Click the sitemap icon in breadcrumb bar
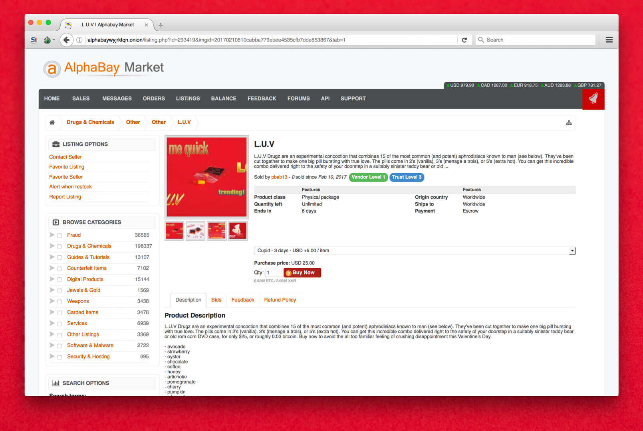Image resolution: width=643 pixels, height=431 pixels. (x=569, y=123)
